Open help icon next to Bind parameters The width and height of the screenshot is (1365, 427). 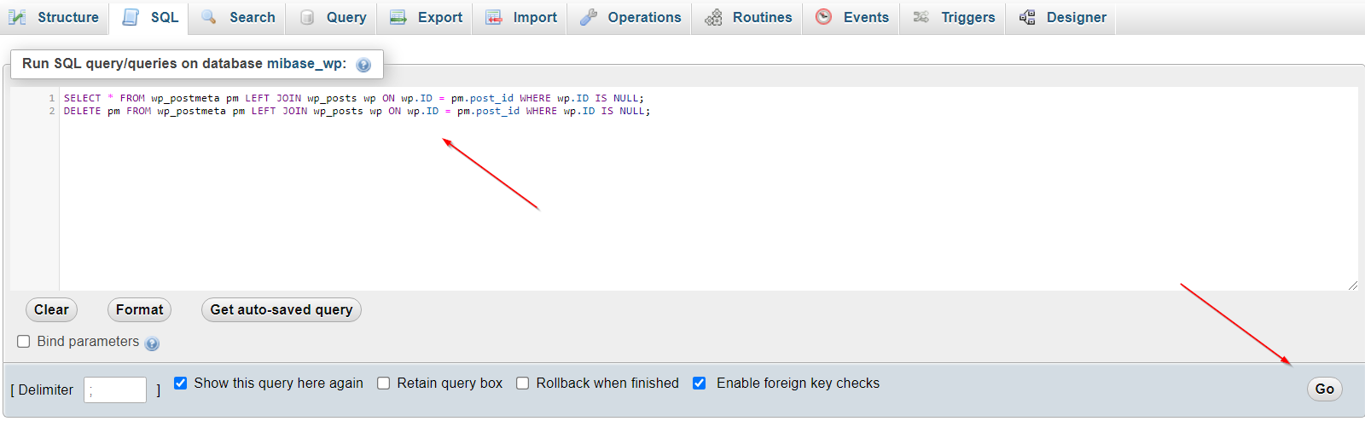pos(152,343)
